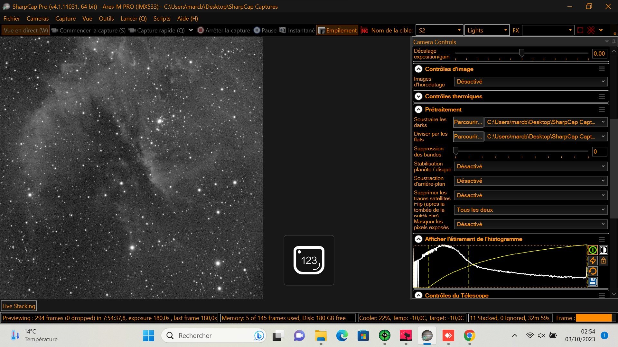Open the Cameras menu
Screen dimensions: 618x347
click(38, 19)
